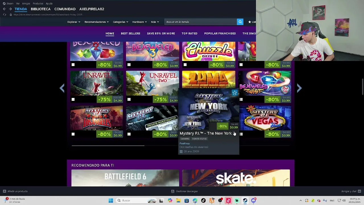This screenshot has height=205, width=364.
Task: Open the Chuzzle Deluxe game card
Action: point(209,55)
